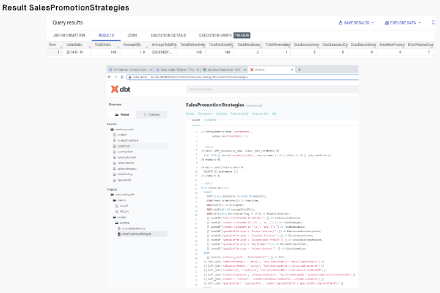The image size is (440, 293).
Task: Close the dbt Docs browser tab
Action: pyautogui.click(x=292, y=70)
